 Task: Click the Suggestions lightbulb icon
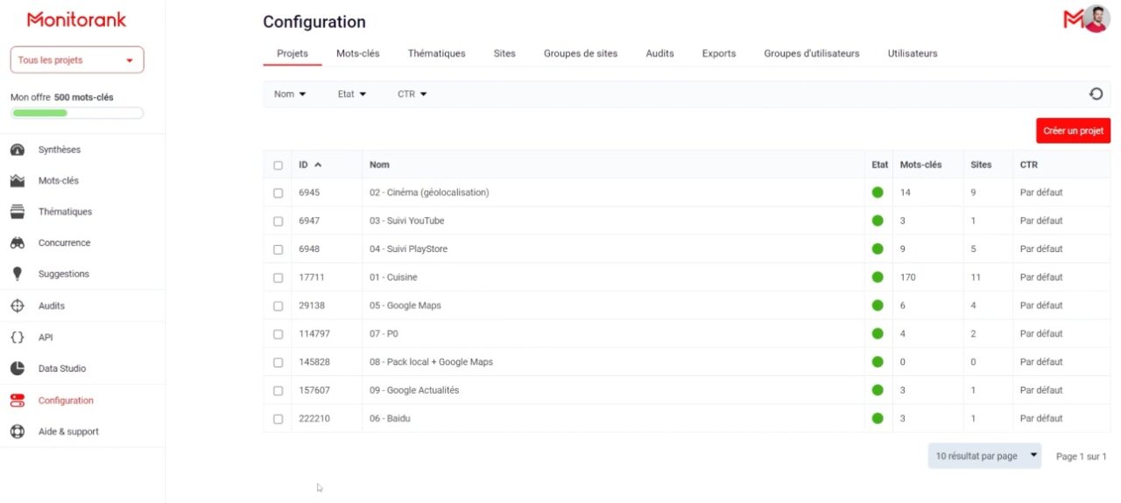coord(18,274)
